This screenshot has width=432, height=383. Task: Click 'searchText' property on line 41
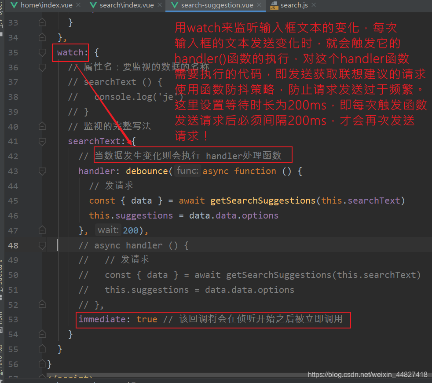94,141
